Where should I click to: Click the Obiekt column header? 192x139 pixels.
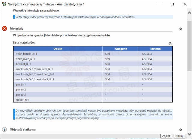58,49
